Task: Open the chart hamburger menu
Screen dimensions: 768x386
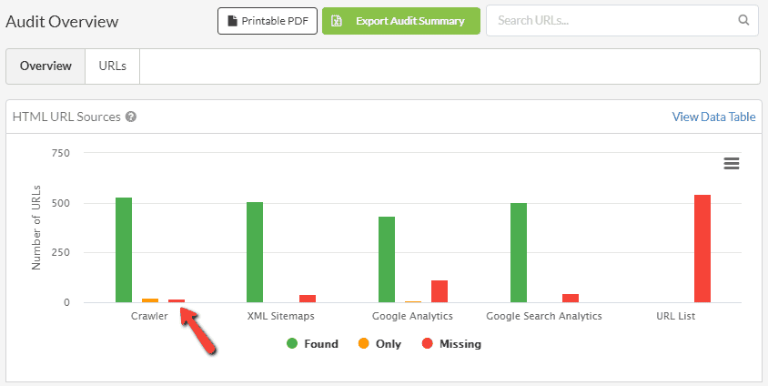Action: [x=731, y=163]
